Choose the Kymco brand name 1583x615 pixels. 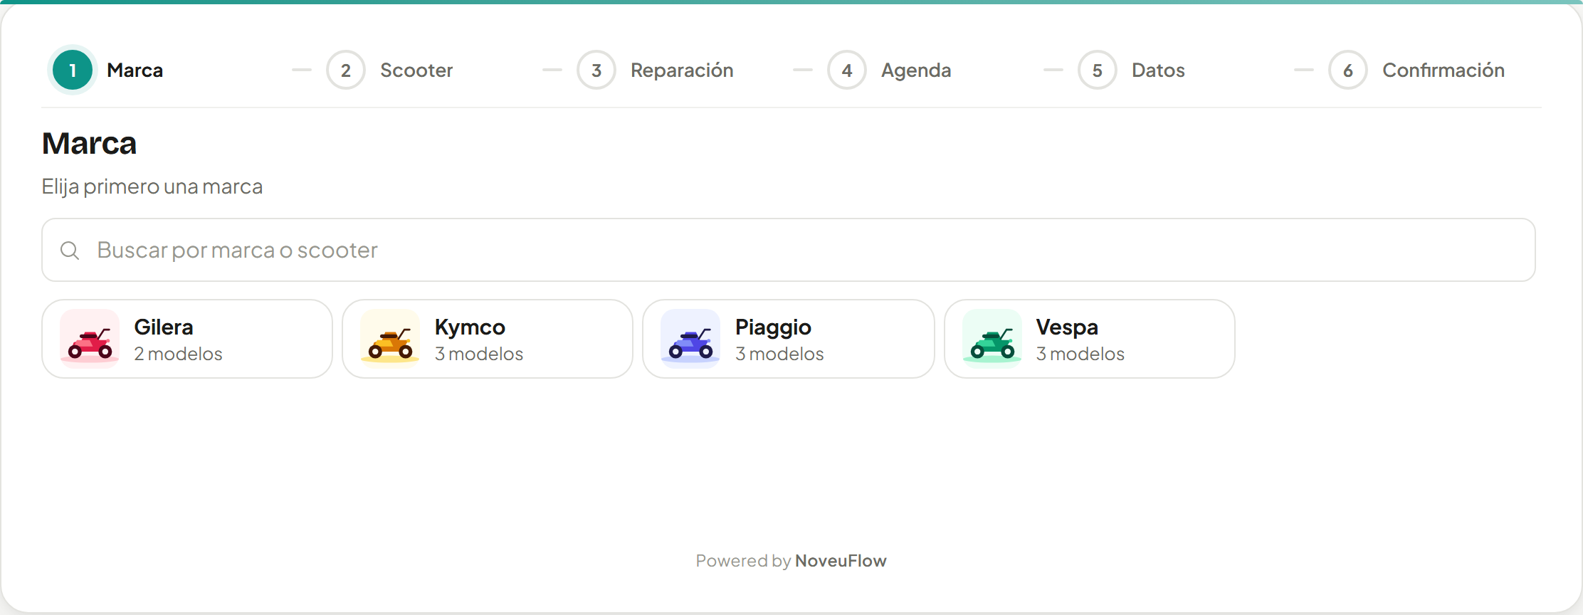pos(470,327)
